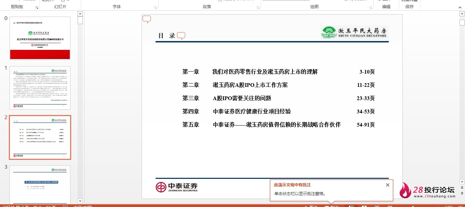465x207 pixels.
Task: Click 单击状态栏以显示批注窗格 message text
Action: [300, 194]
